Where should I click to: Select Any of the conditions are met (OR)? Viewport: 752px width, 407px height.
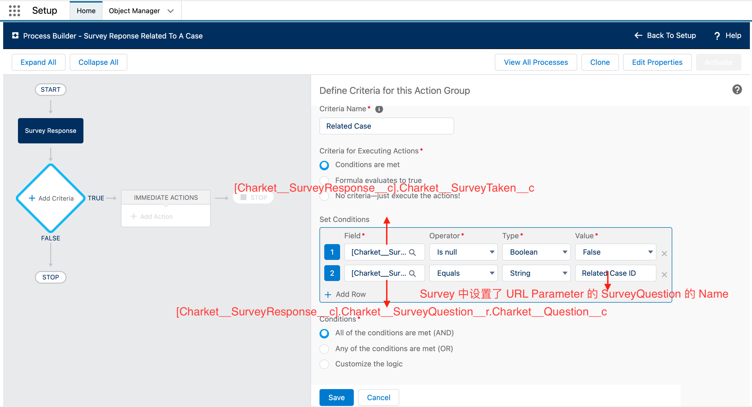click(324, 349)
